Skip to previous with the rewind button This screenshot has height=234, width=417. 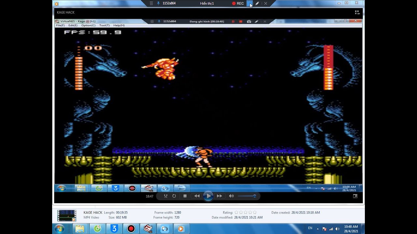[197, 196]
